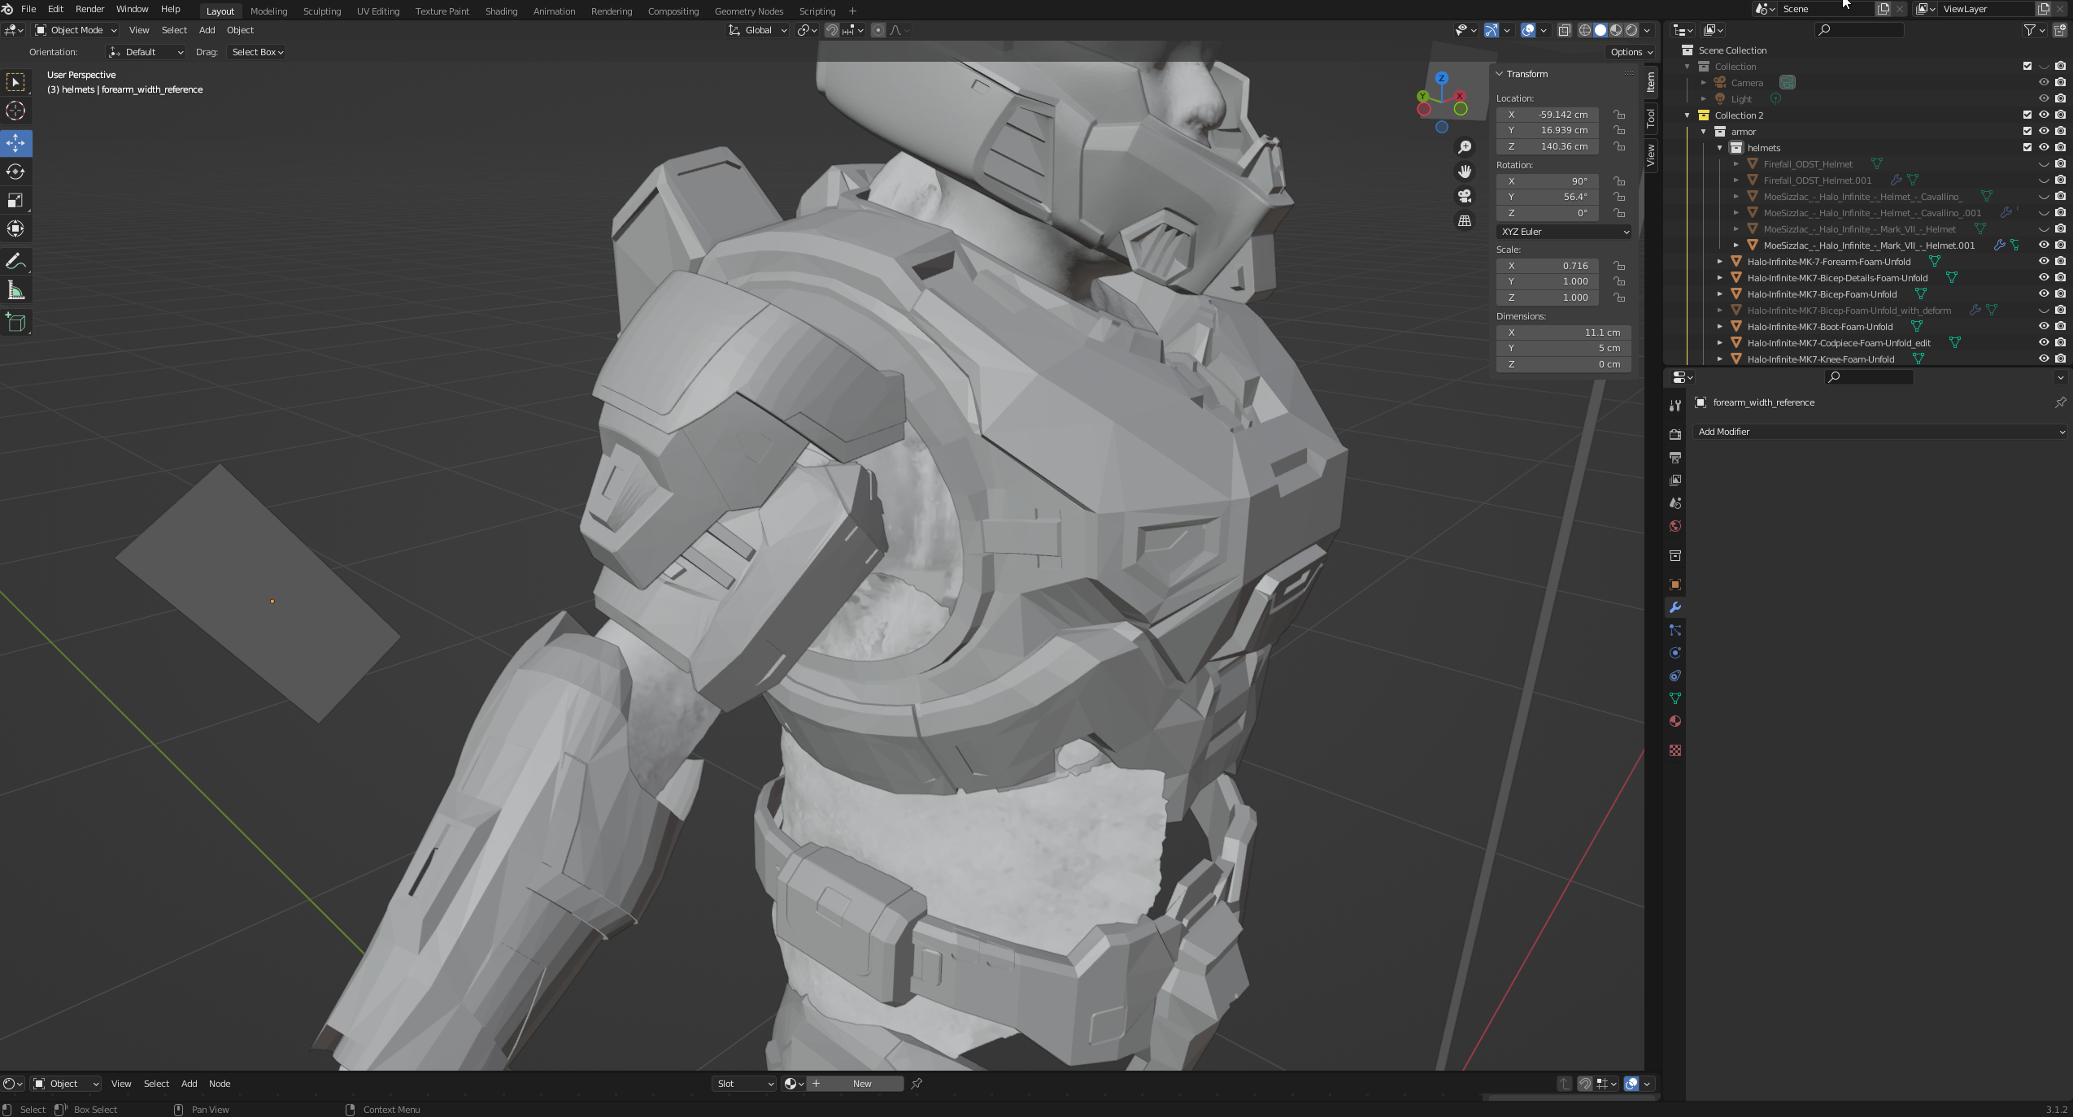2073x1117 pixels.
Task: Toggle X-ray display in viewport header
Action: tap(1564, 30)
